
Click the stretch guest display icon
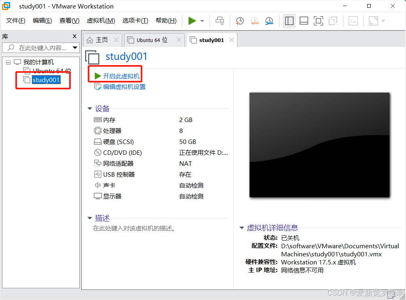click(373, 21)
